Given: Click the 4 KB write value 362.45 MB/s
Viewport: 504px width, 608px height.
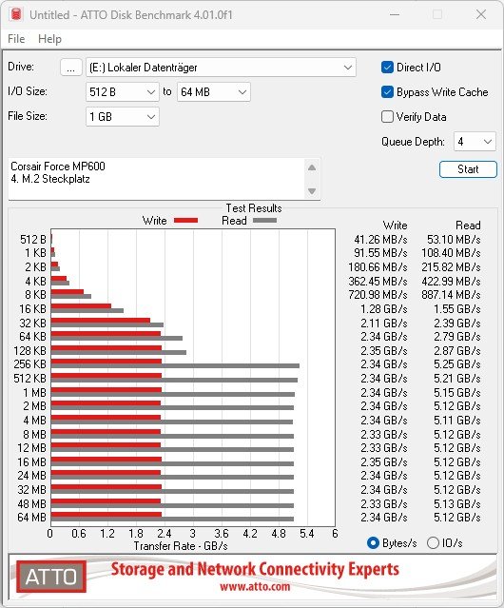Looking at the screenshot, I should click(378, 281).
